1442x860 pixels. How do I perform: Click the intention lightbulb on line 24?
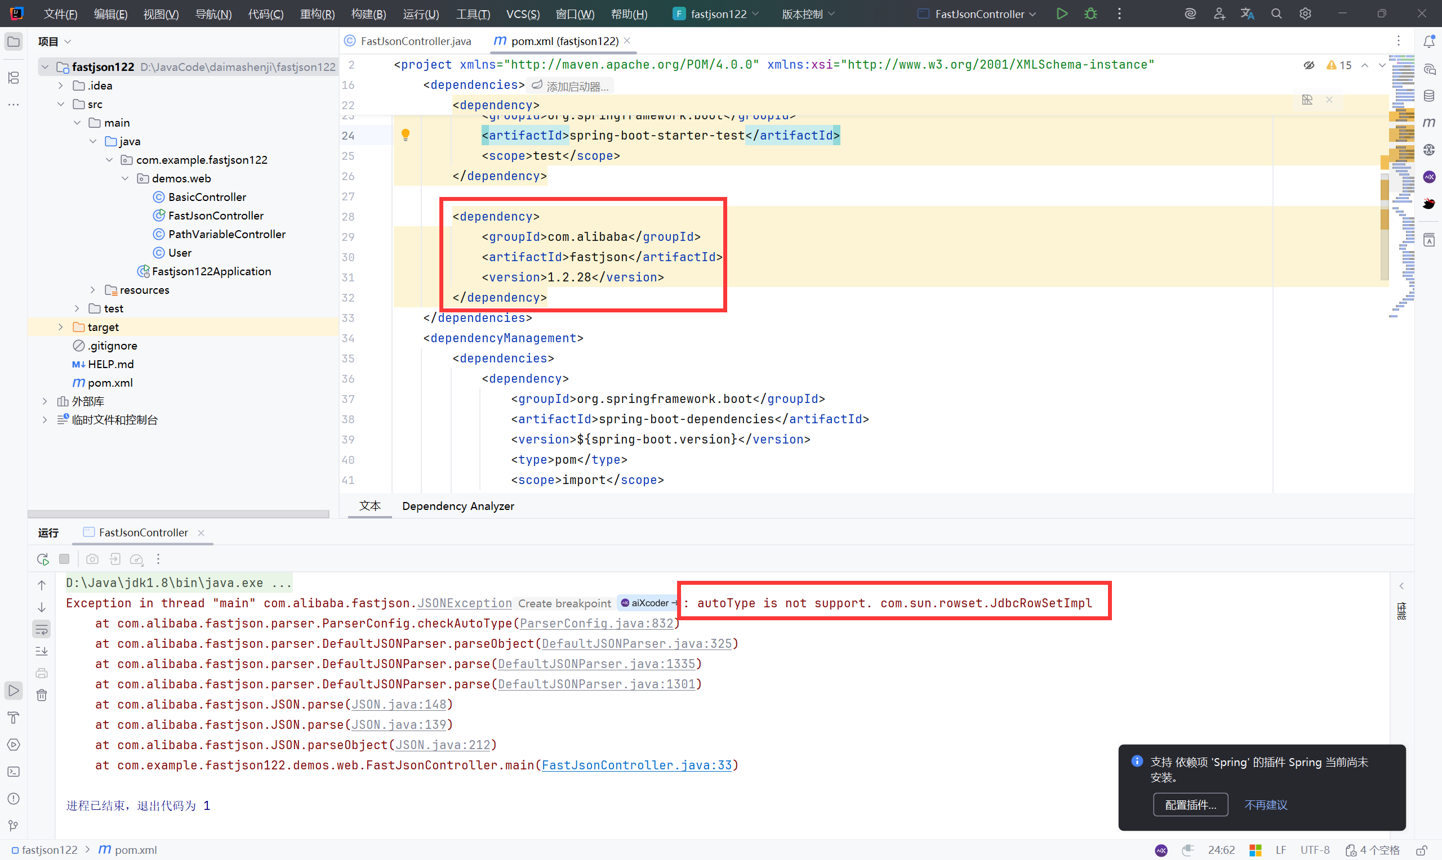[x=406, y=135]
